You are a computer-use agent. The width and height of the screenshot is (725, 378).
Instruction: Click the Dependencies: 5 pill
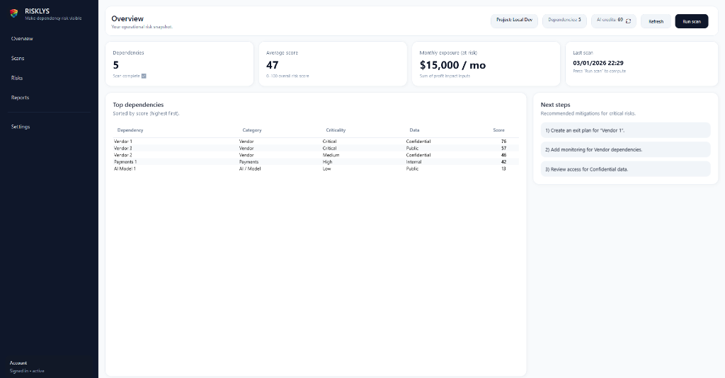[x=564, y=21]
